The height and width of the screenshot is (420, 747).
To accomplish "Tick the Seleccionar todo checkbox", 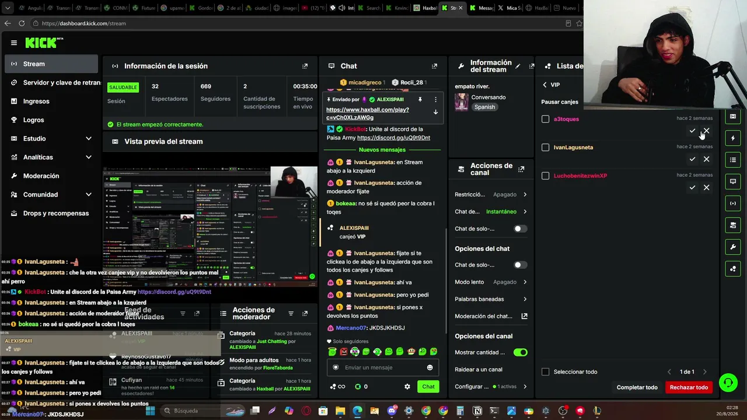I will [x=546, y=372].
